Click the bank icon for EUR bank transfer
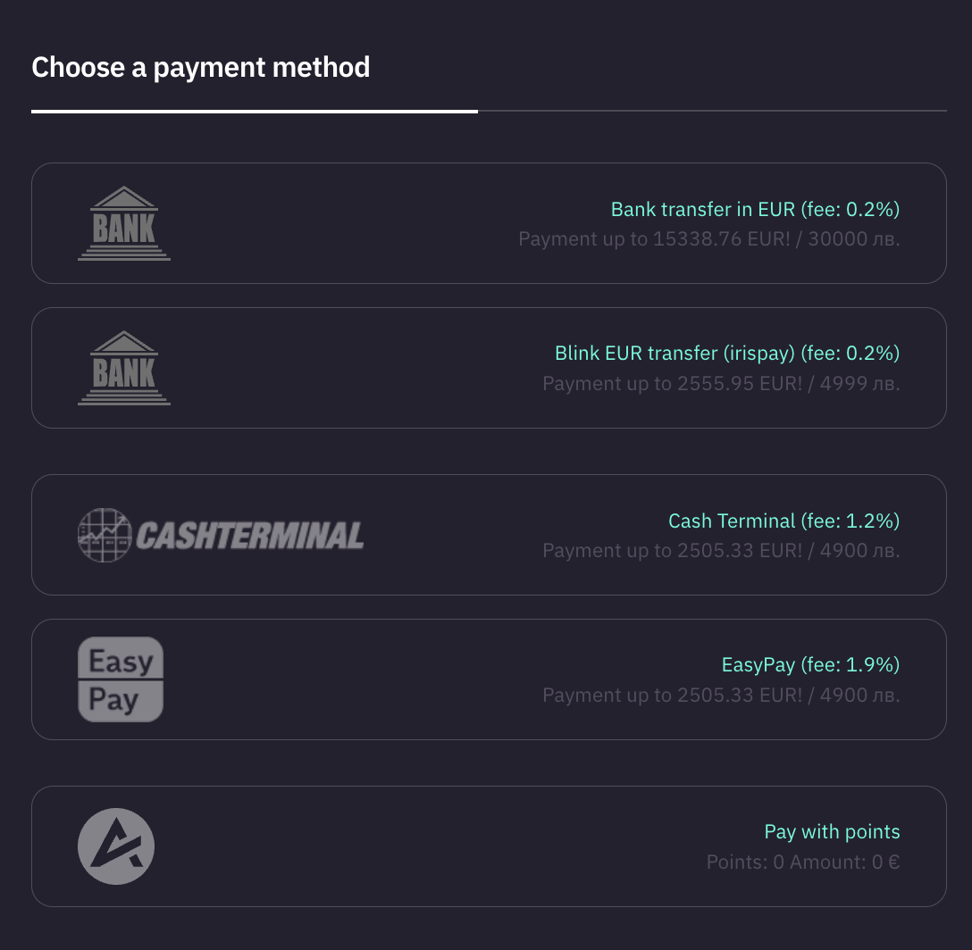The height and width of the screenshot is (950, 972). pyautogui.click(x=124, y=223)
